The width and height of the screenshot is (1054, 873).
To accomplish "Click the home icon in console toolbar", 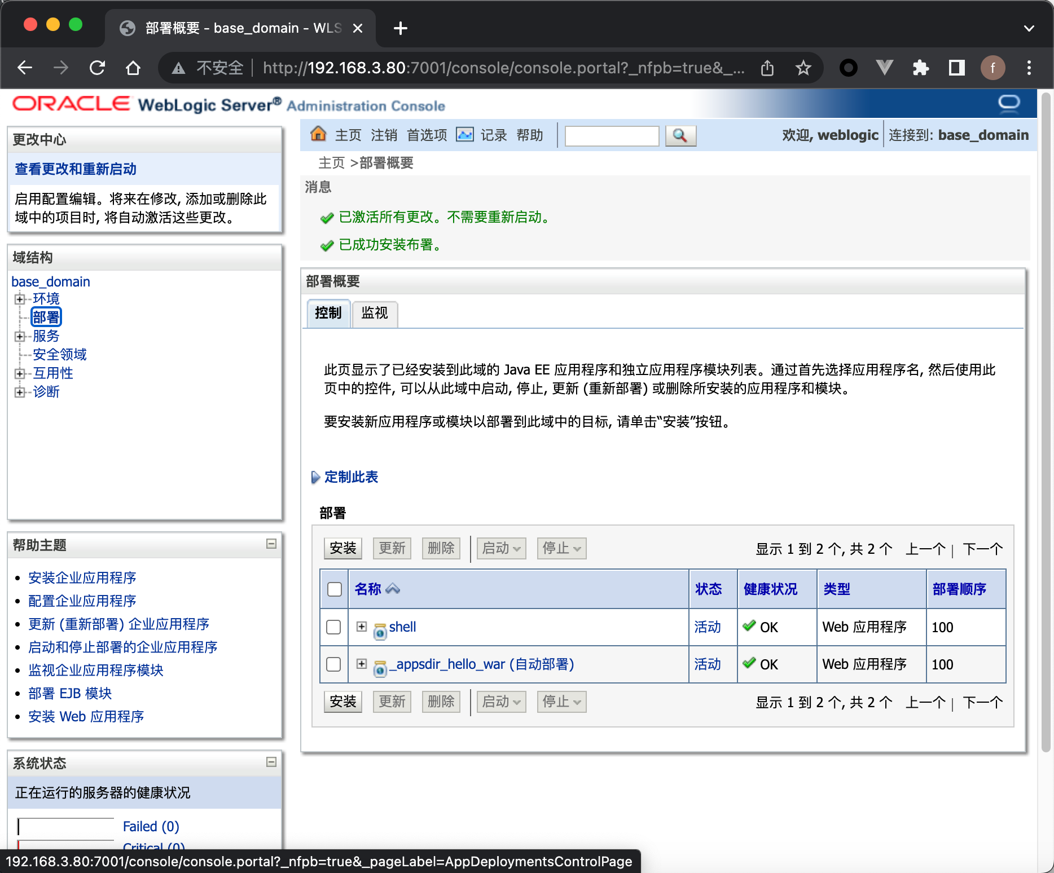I will pyautogui.click(x=318, y=134).
